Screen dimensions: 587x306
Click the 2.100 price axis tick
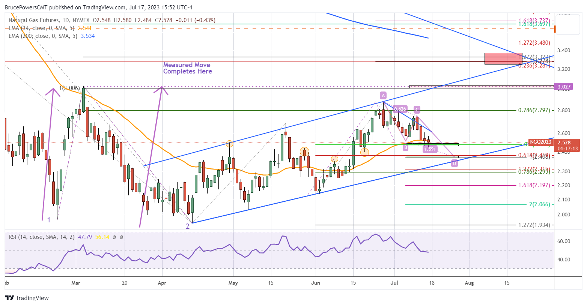tap(564, 199)
